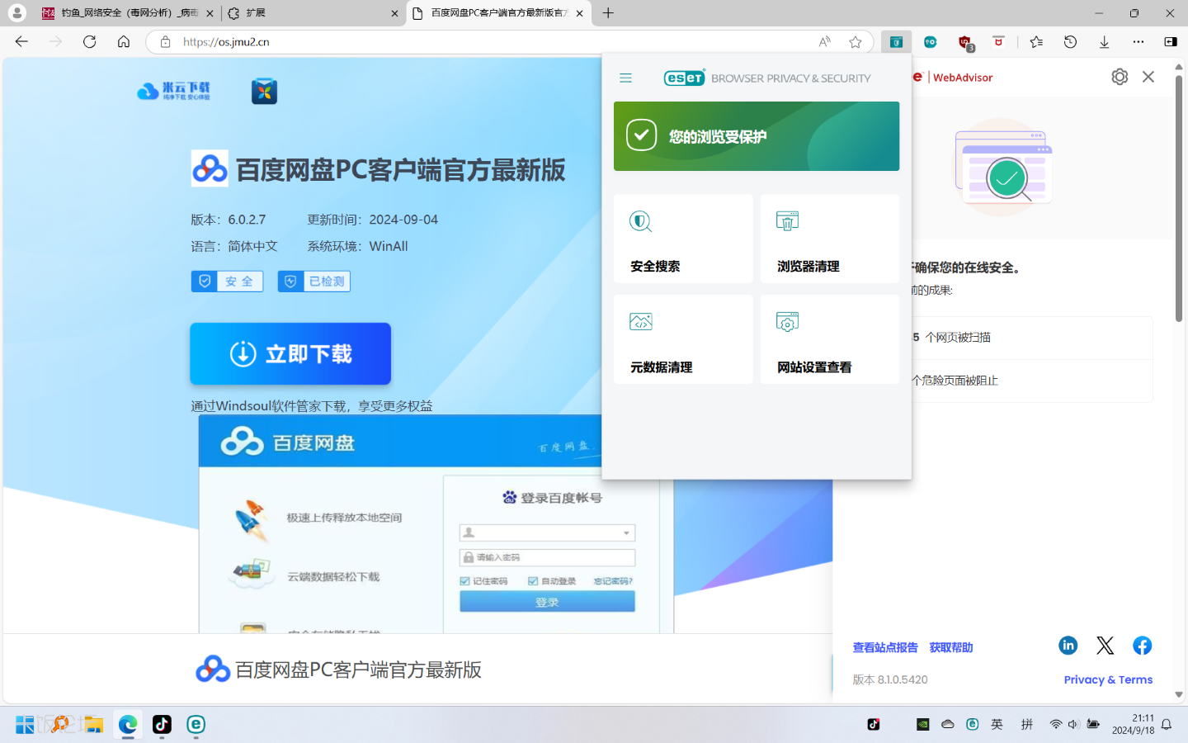
Task: Open the 查看站点报告 link
Action: tap(885, 648)
